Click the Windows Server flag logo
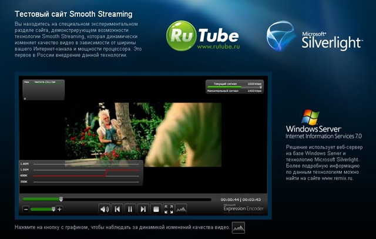 tap(310, 117)
